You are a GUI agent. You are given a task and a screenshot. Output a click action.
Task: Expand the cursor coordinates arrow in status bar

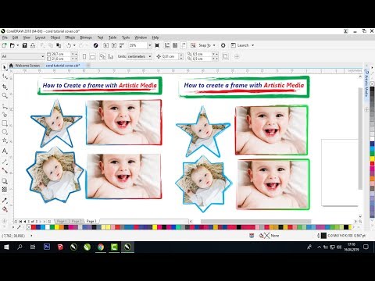coord(31,236)
